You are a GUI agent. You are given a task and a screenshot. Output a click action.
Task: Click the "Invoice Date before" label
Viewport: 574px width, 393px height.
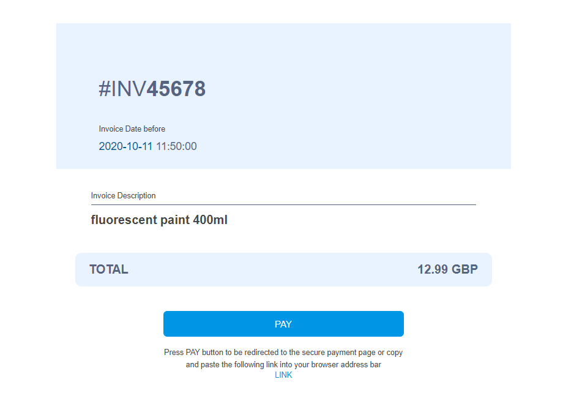132,129
